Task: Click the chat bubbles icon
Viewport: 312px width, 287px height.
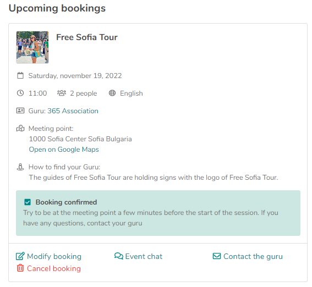Action: click(119, 256)
